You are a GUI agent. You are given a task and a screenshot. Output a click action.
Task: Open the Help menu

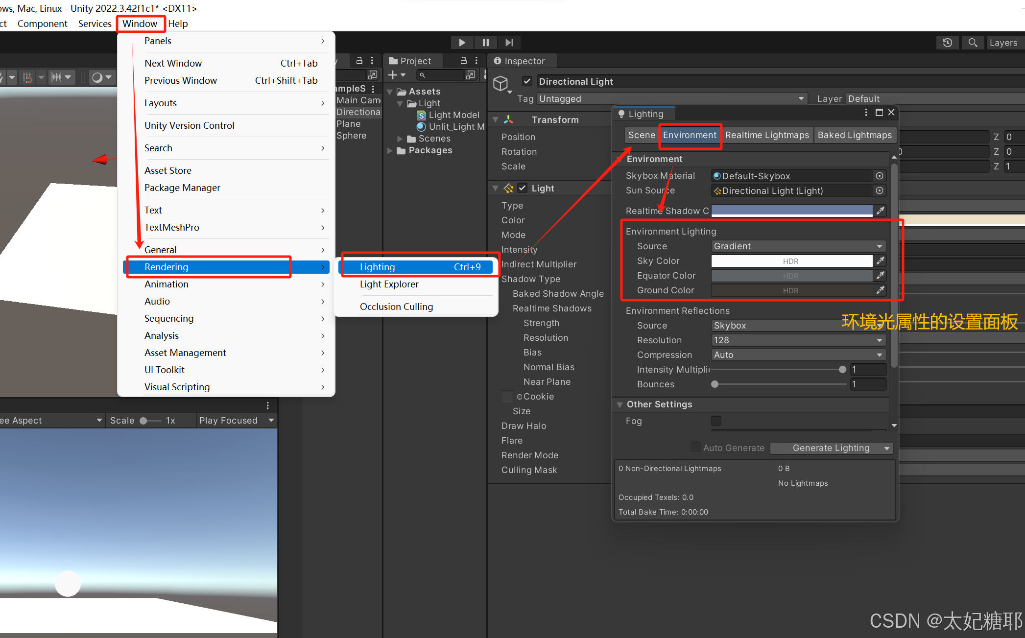pyautogui.click(x=178, y=24)
